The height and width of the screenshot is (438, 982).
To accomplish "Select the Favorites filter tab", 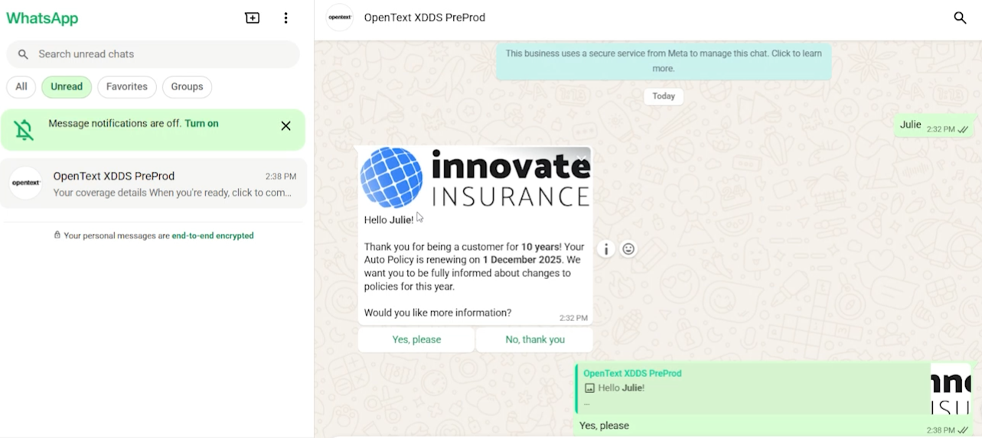I will pos(127,86).
